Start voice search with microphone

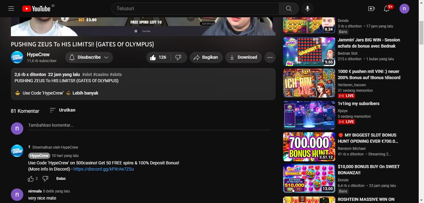(x=308, y=8)
